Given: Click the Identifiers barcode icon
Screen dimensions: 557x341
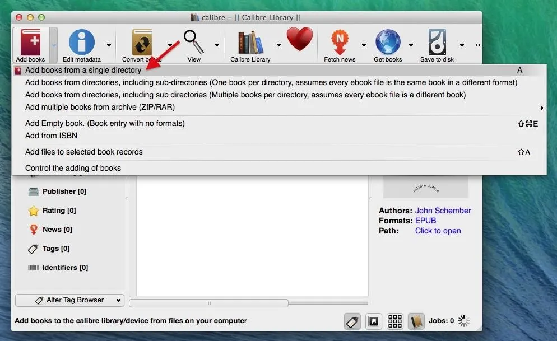Looking at the screenshot, I should point(34,268).
